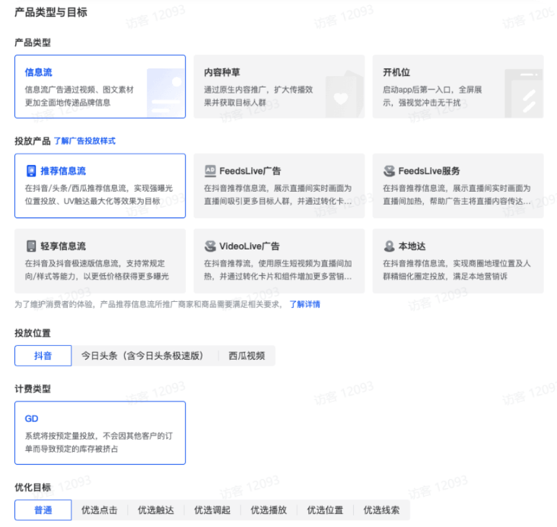This screenshot has width=557, height=527.
Task: Click the 开机位 phone illustration
Action: [524, 93]
